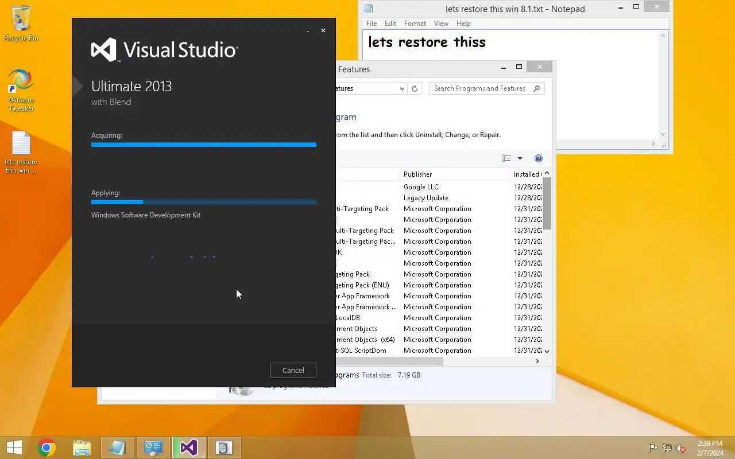735x459 pixels.
Task: Open the Winaero Tweaker desktop shortcut
Action: point(21,90)
